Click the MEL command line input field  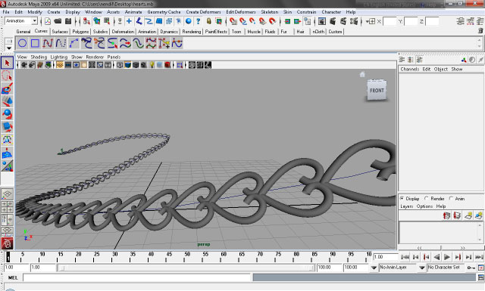[x=136, y=277]
